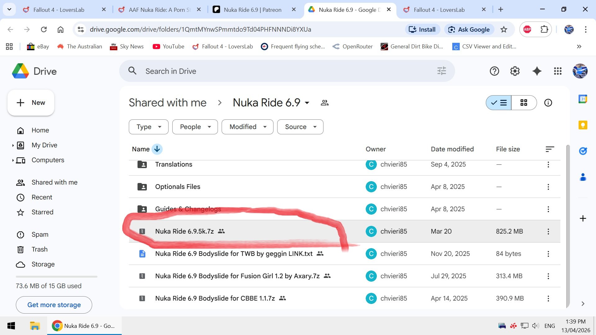This screenshot has height=335, width=596.
Task: Open YouTube bookmark
Action: (x=169, y=47)
